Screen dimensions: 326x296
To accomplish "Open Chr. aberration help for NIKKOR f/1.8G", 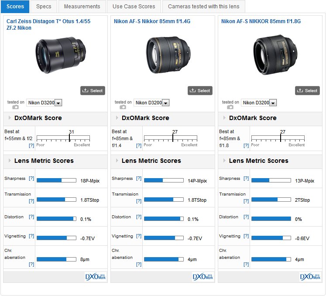I will click(246, 264).
